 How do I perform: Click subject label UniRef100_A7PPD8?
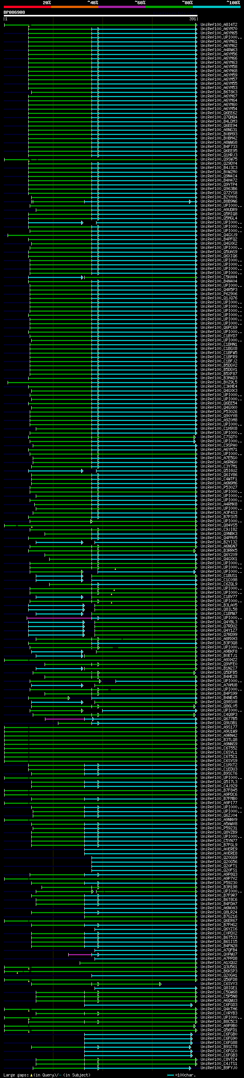219,958
